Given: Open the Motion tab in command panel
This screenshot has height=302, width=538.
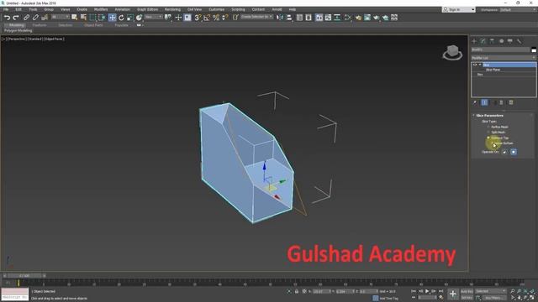Looking at the screenshot, I should (501, 41).
